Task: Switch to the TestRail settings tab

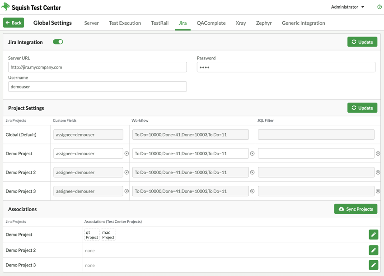Action: coord(159,23)
